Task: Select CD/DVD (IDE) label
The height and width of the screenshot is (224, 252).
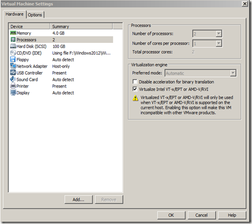Action: point(29,53)
